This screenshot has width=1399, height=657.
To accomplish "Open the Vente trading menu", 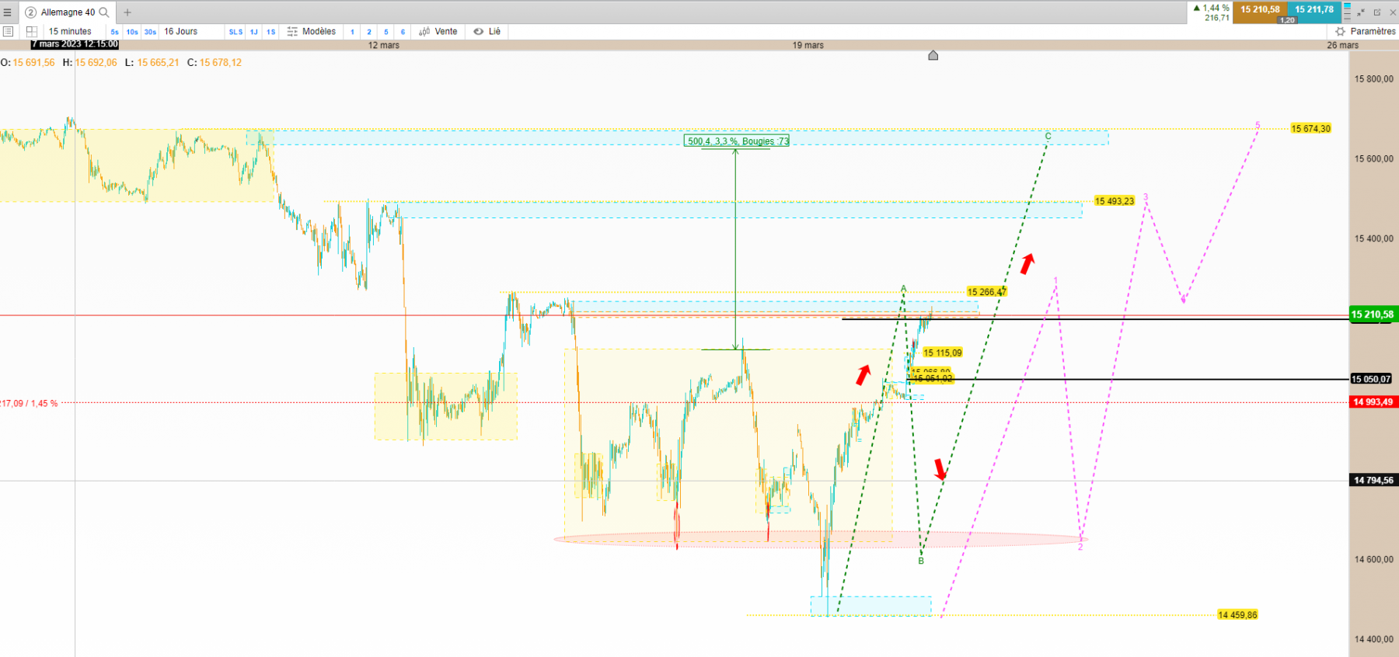I will [438, 32].
